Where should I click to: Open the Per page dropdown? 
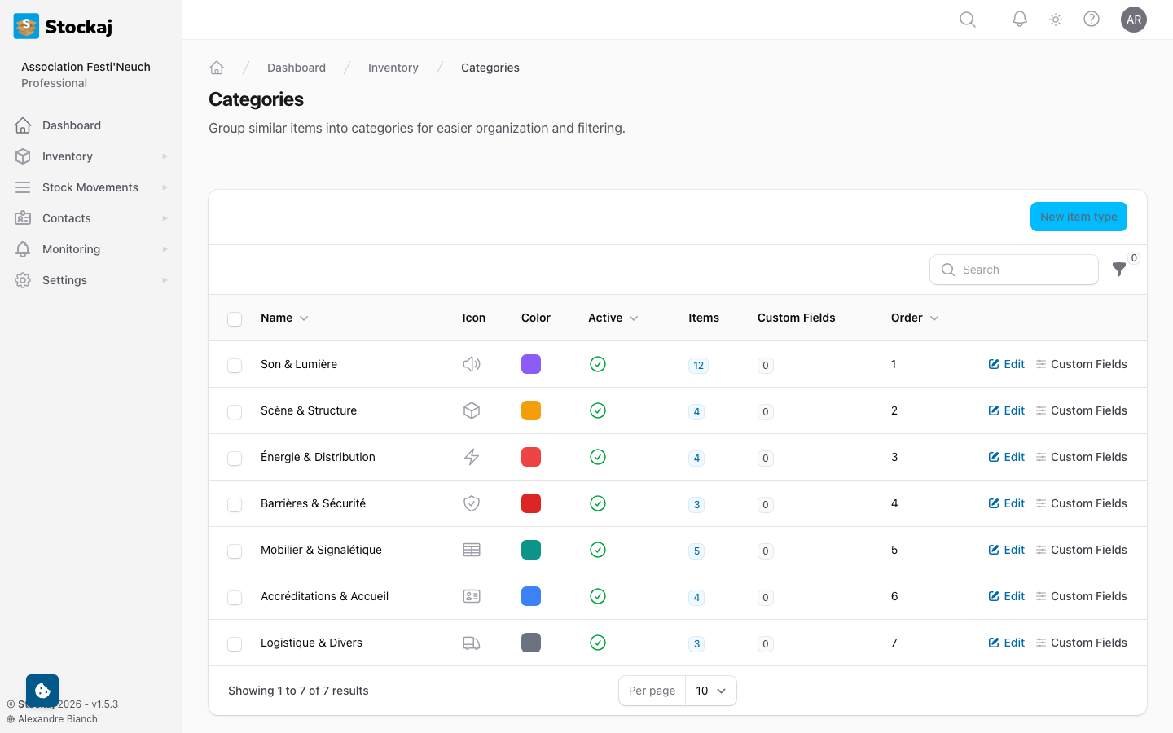point(710,691)
